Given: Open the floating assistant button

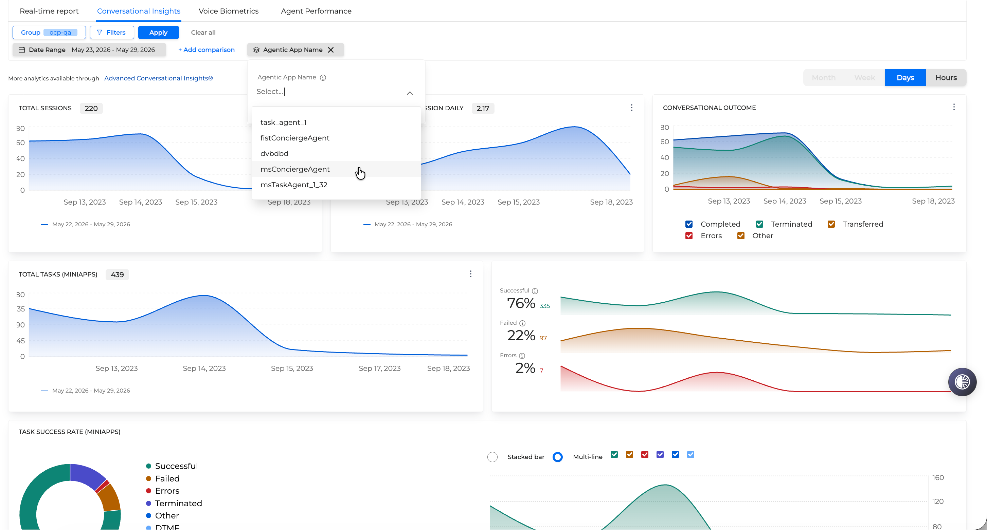Looking at the screenshot, I should point(962,381).
